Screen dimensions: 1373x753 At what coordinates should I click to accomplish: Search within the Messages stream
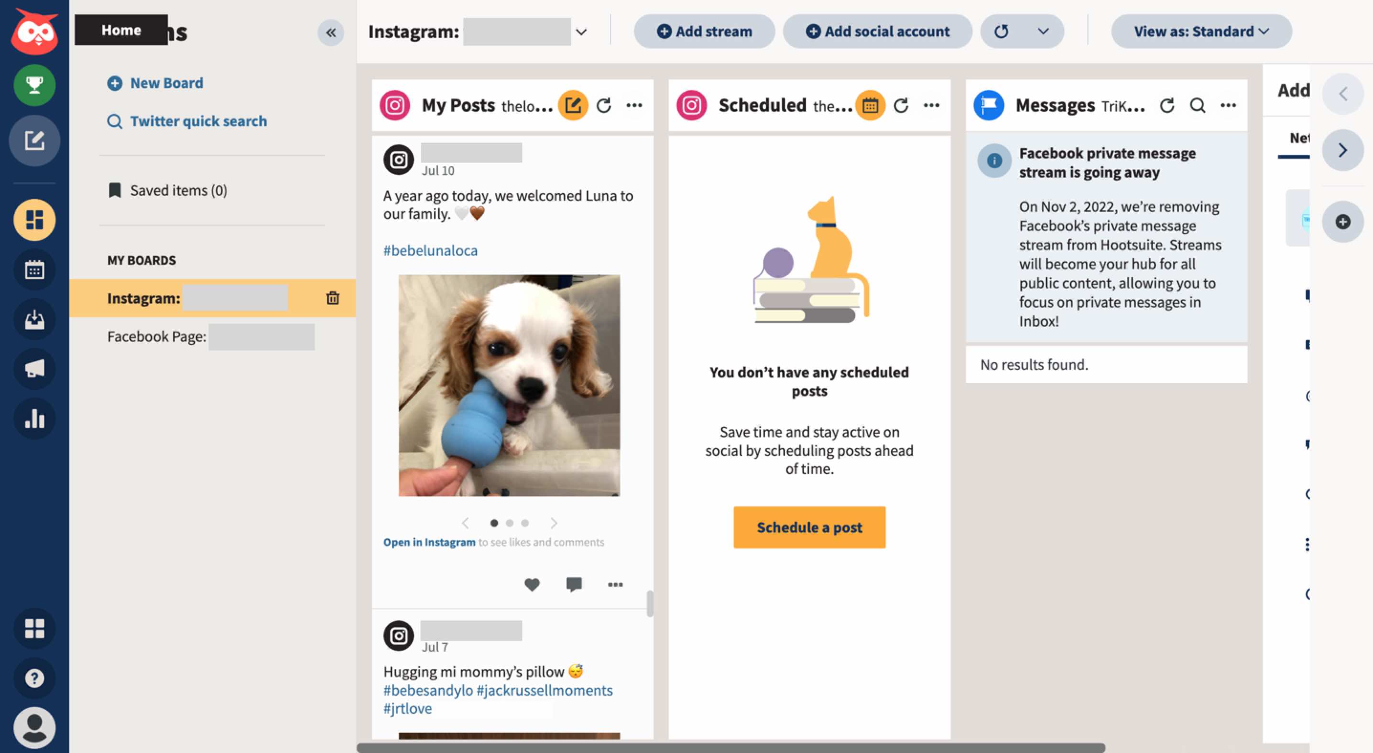pos(1197,106)
